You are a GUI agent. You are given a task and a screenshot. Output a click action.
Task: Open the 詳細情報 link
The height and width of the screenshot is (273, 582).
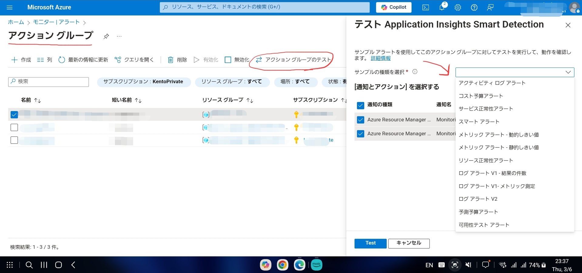pos(381,58)
